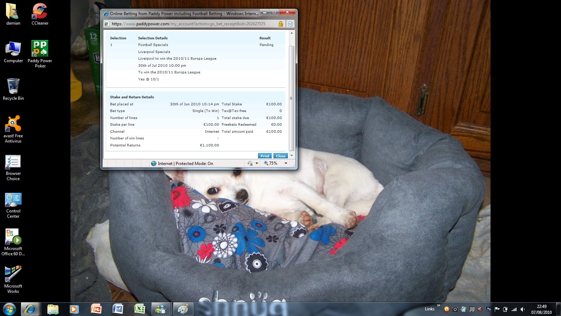Click the 'Liverpool Specials' text line
This screenshot has width=561, height=316.
click(154, 52)
